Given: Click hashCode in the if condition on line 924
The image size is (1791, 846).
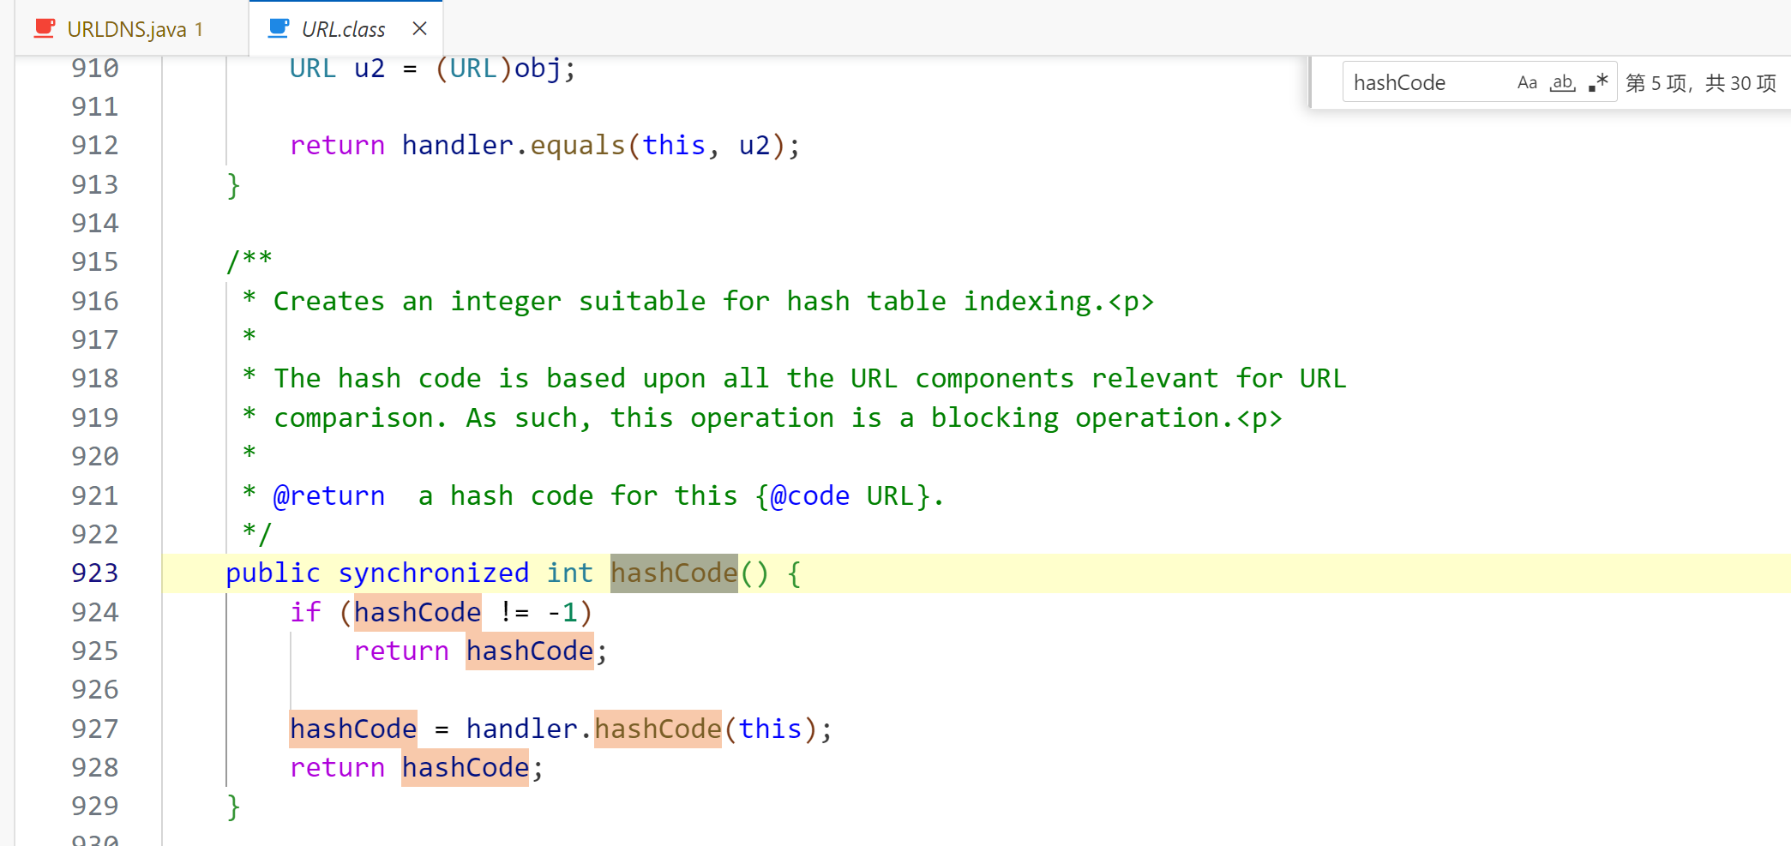Looking at the screenshot, I should pos(418,612).
